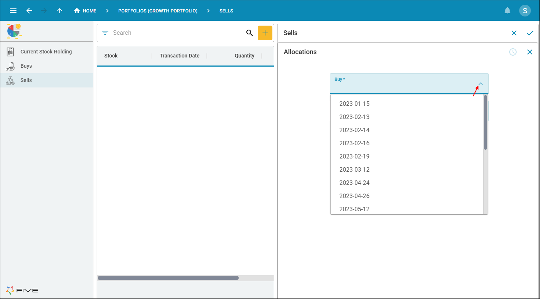Select 2023-02-14 from list
The height and width of the screenshot is (299, 540).
(x=407, y=130)
